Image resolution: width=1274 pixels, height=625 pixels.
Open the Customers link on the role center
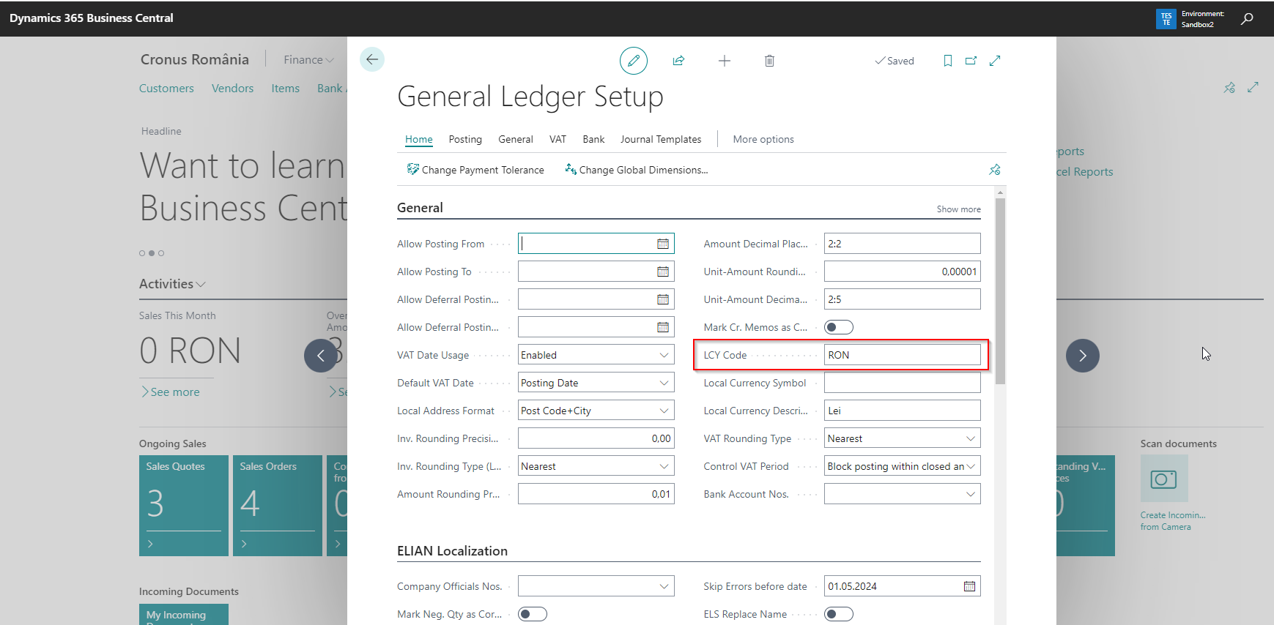(166, 88)
